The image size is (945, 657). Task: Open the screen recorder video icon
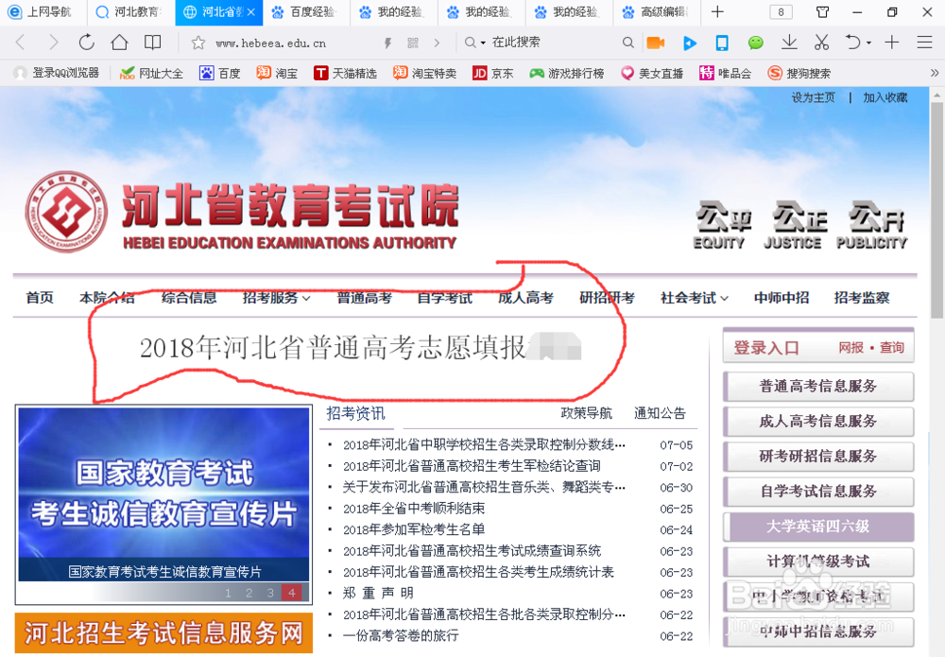pyautogui.click(x=656, y=43)
